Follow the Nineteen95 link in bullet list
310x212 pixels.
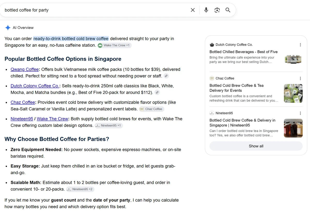22,119
